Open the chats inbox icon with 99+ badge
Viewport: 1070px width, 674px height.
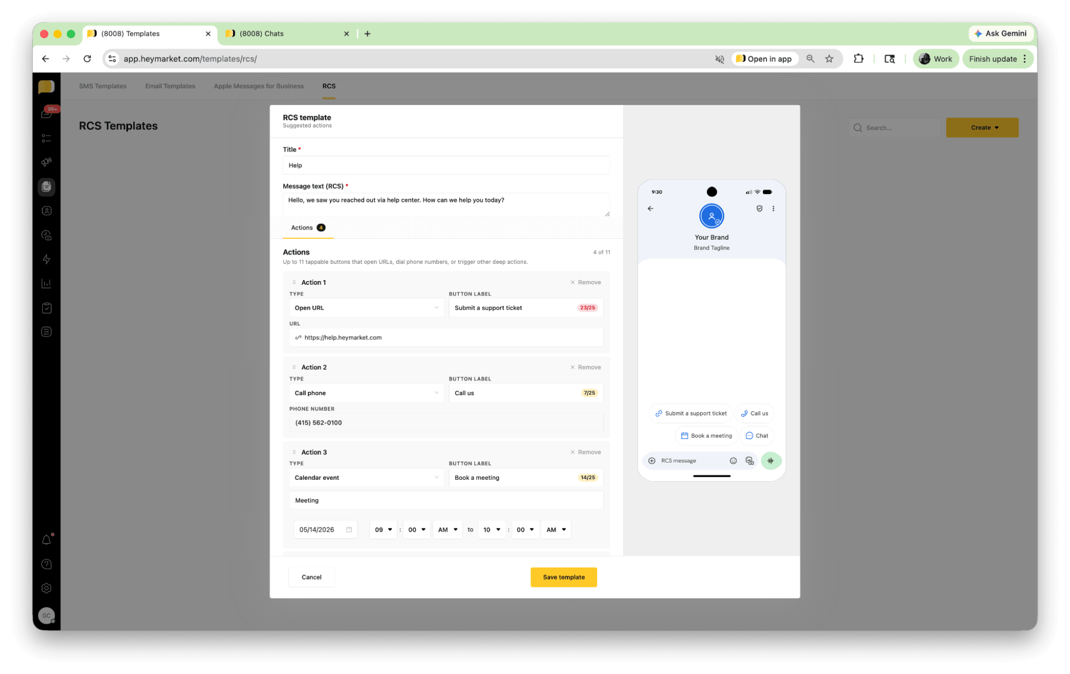[x=47, y=113]
